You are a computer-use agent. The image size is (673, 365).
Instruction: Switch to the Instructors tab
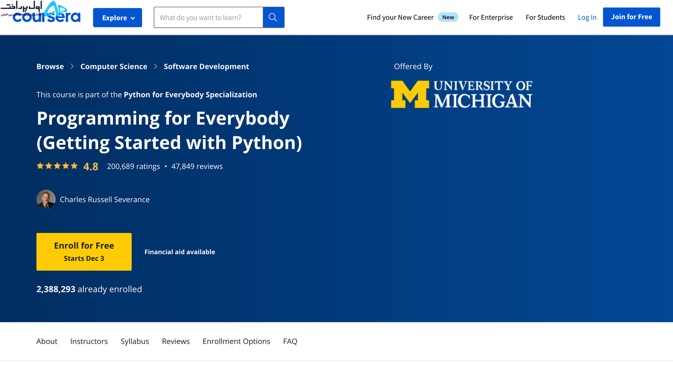pos(89,341)
